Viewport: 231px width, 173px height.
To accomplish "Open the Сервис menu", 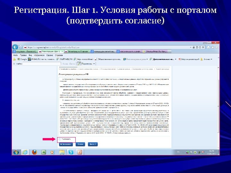I will (x=50, y=55).
